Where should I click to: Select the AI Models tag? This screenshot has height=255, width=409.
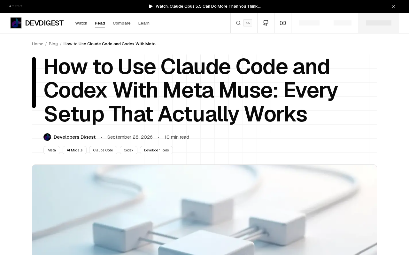(x=74, y=150)
